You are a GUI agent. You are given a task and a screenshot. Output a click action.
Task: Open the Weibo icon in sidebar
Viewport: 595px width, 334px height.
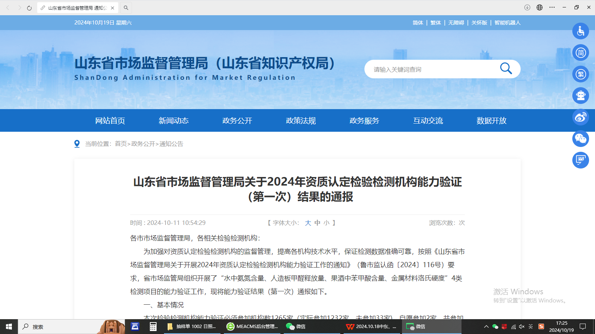(x=580, y=117)
